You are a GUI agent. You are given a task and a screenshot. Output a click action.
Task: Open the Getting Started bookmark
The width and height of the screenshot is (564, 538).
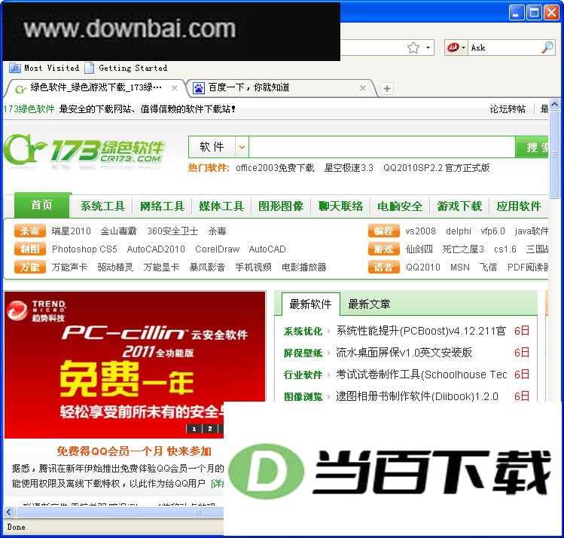(126, 68)
